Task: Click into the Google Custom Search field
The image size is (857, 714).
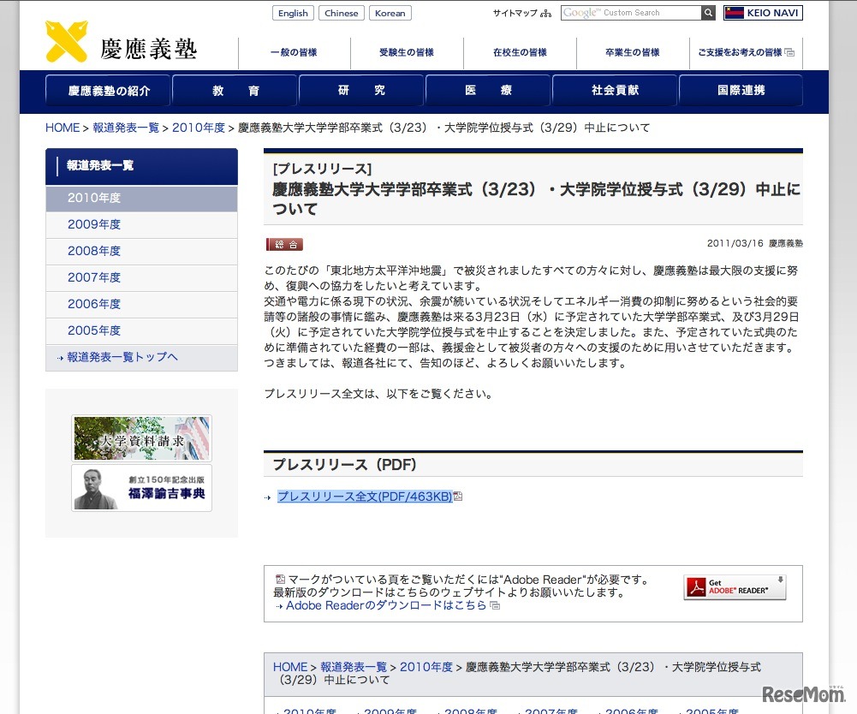Action: (631, 13)
